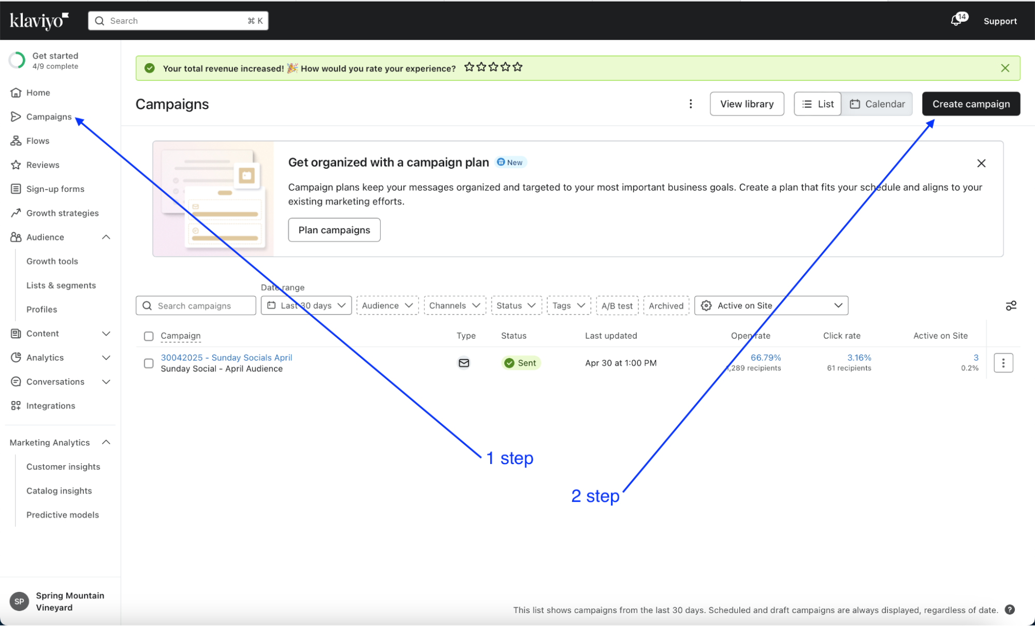This screenshot has height=626, width=1035.
Task: Click the email type icon for the Sunday Socials campaign
Action: click(x=464, y=363)
